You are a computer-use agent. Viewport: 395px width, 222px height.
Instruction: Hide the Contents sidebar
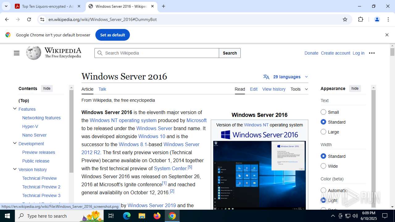(47, 88)
